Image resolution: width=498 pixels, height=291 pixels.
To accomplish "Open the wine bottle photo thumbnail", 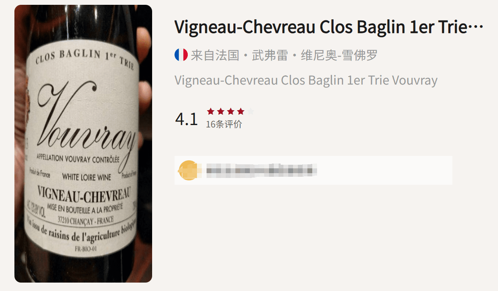I will [83, 143].
